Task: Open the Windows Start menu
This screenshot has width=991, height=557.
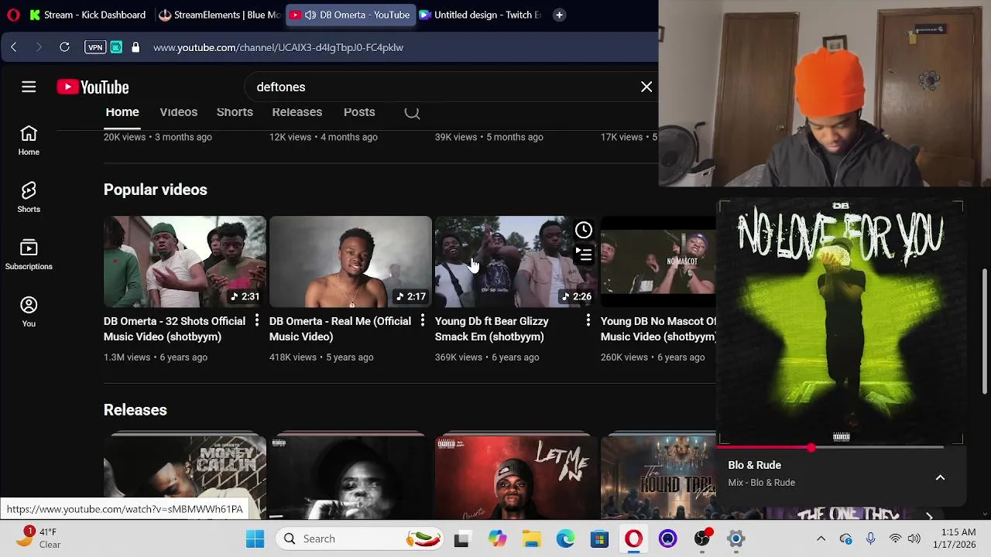Action: (255, 538)
